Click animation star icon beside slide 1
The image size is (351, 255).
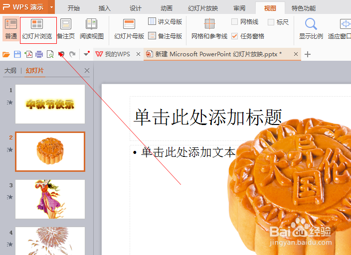(x=10, y=103)
